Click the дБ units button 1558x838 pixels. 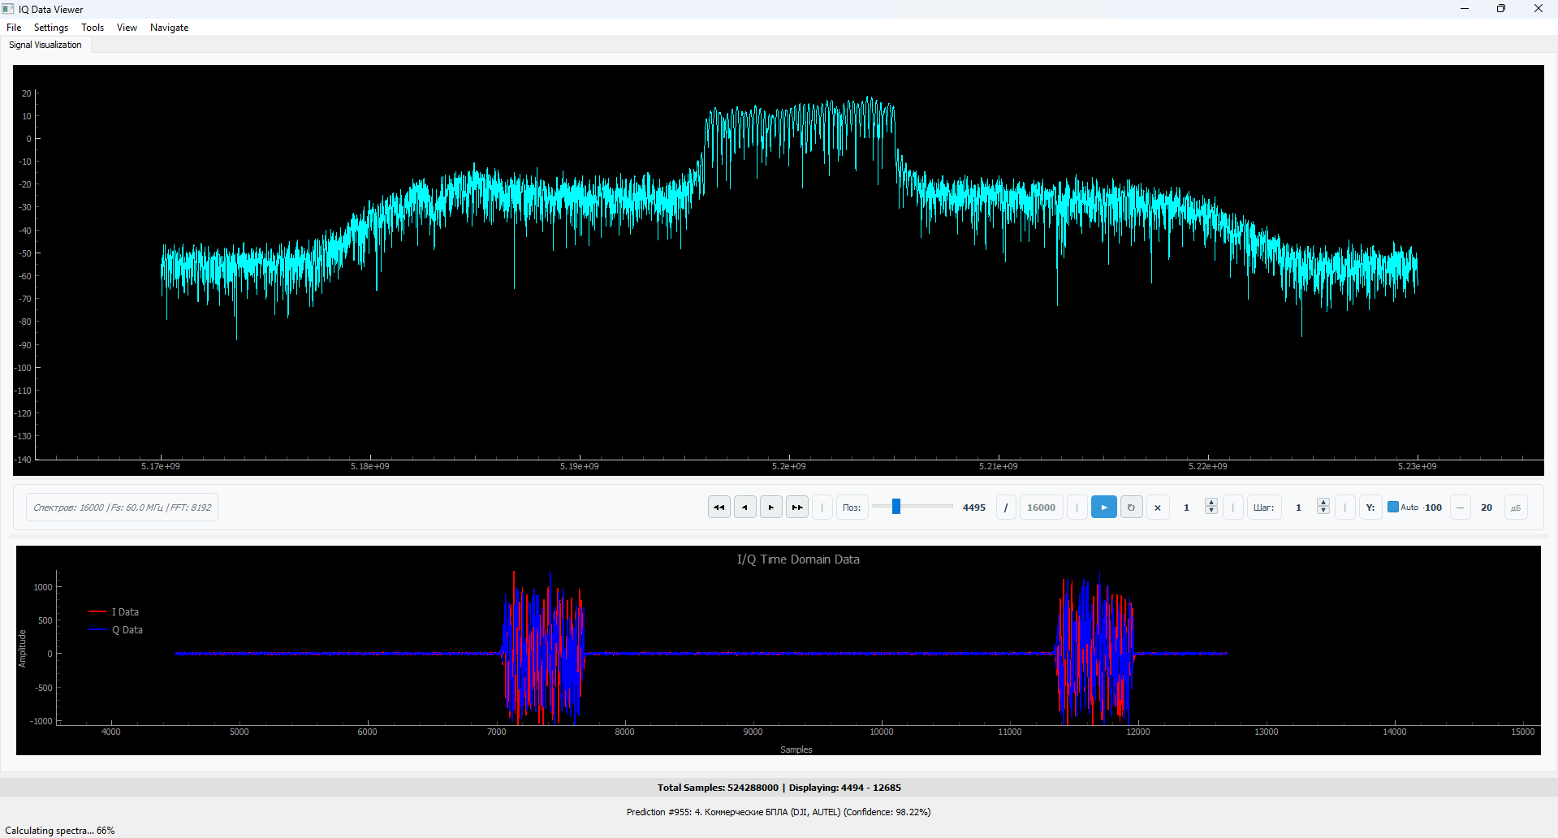(1515, 508)
